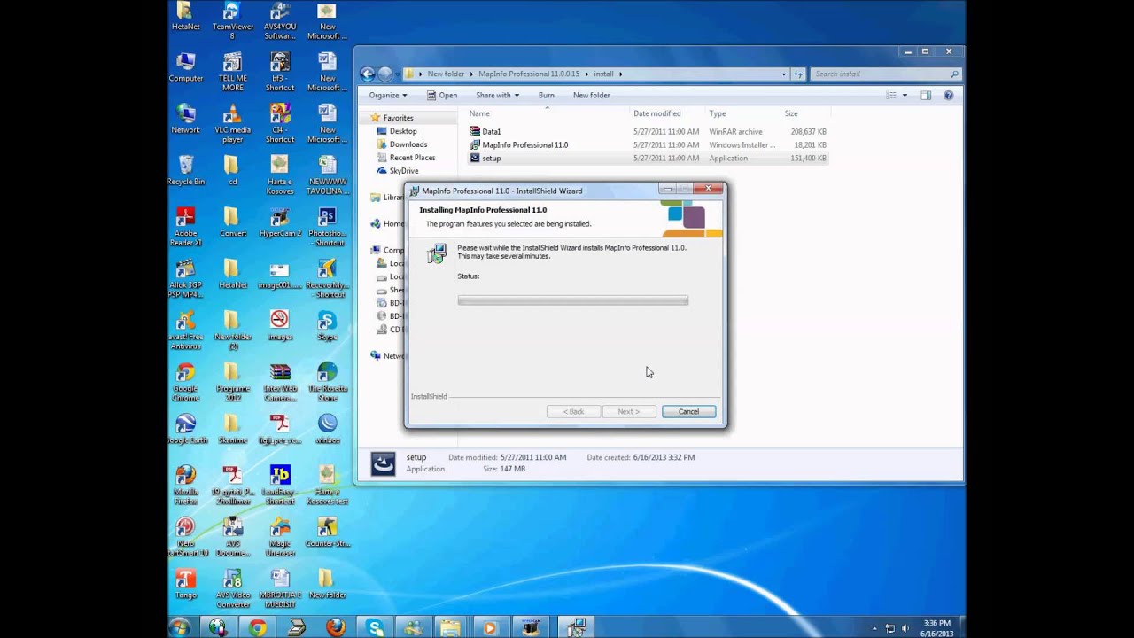Select The Rosetta Stone desktop icon
This screenshot has width=1134, height=638.
(x=327, y=382)
